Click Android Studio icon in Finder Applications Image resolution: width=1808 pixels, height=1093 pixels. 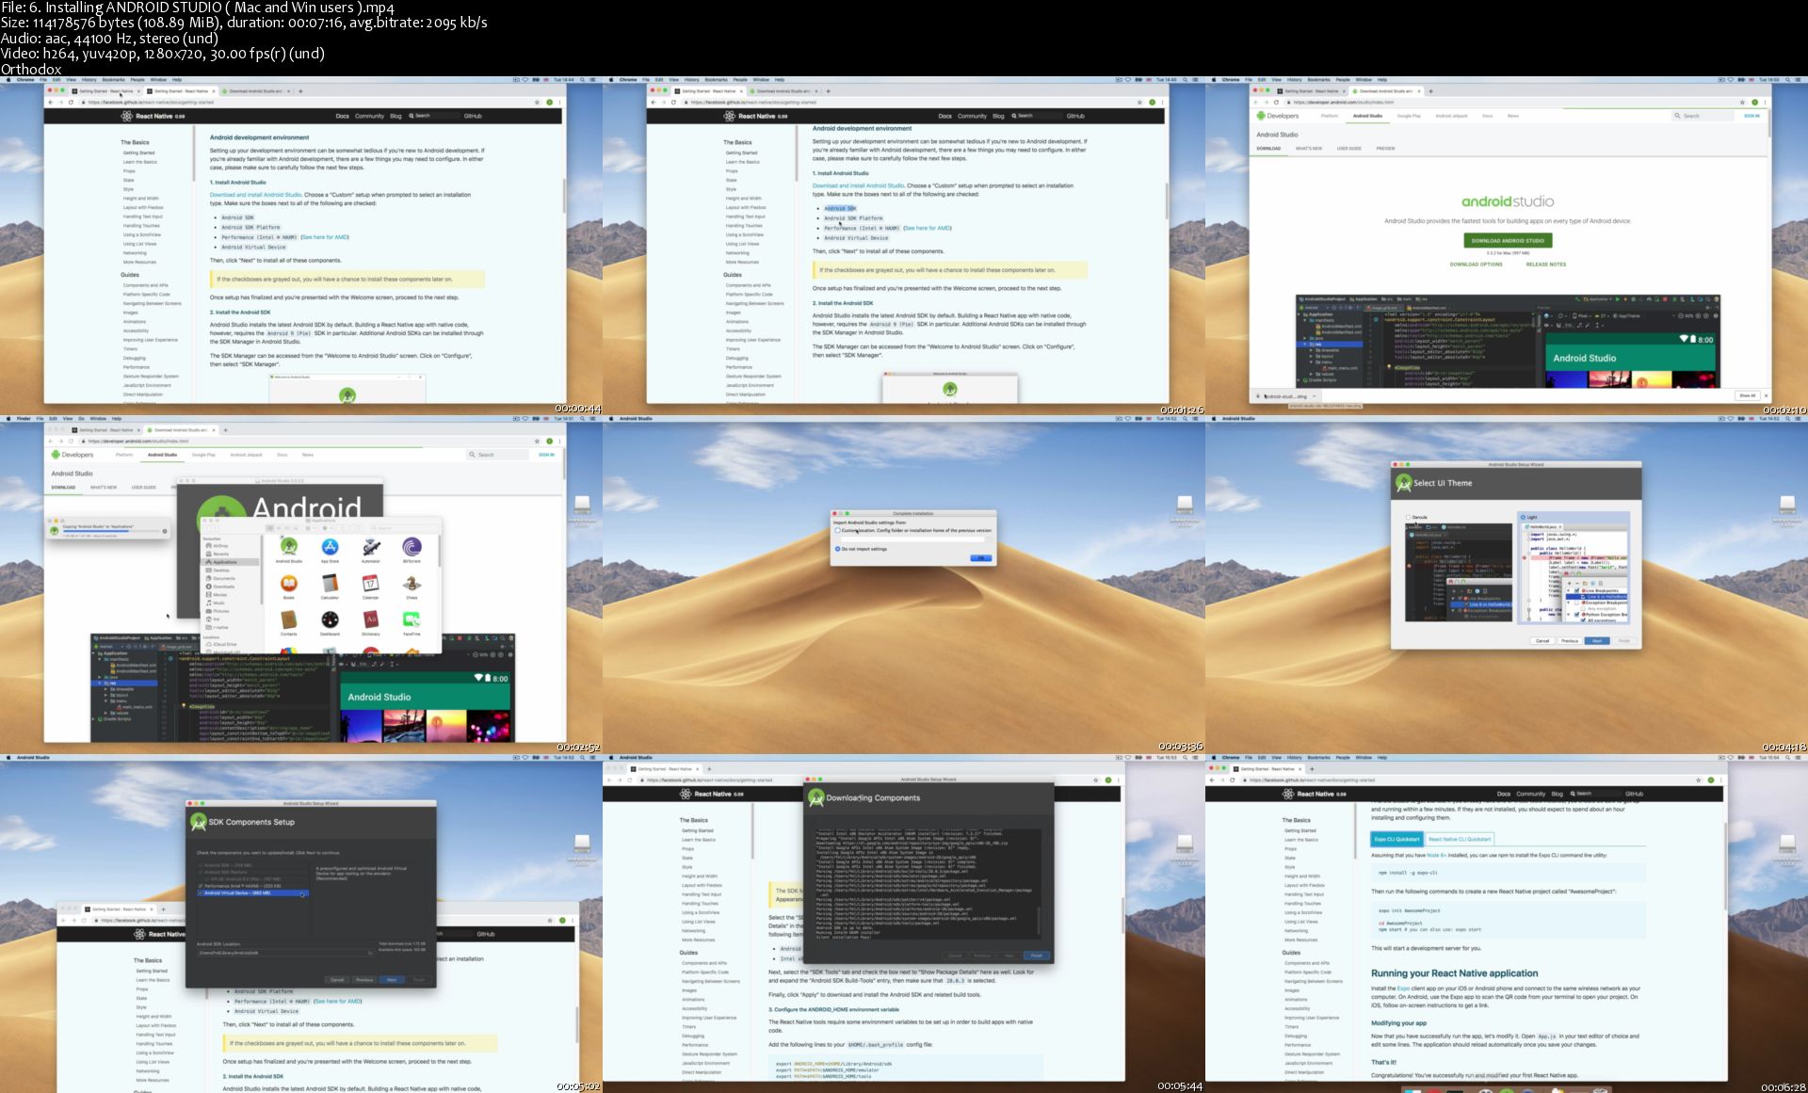[289, 547]
